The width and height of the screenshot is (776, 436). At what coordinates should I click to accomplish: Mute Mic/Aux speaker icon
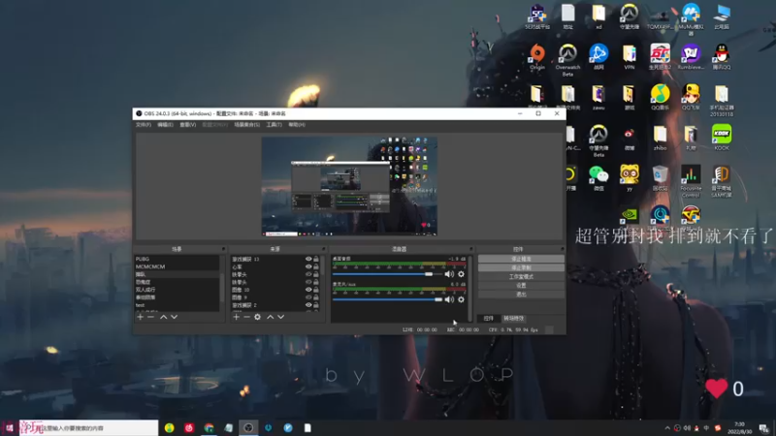pos(449,299)
